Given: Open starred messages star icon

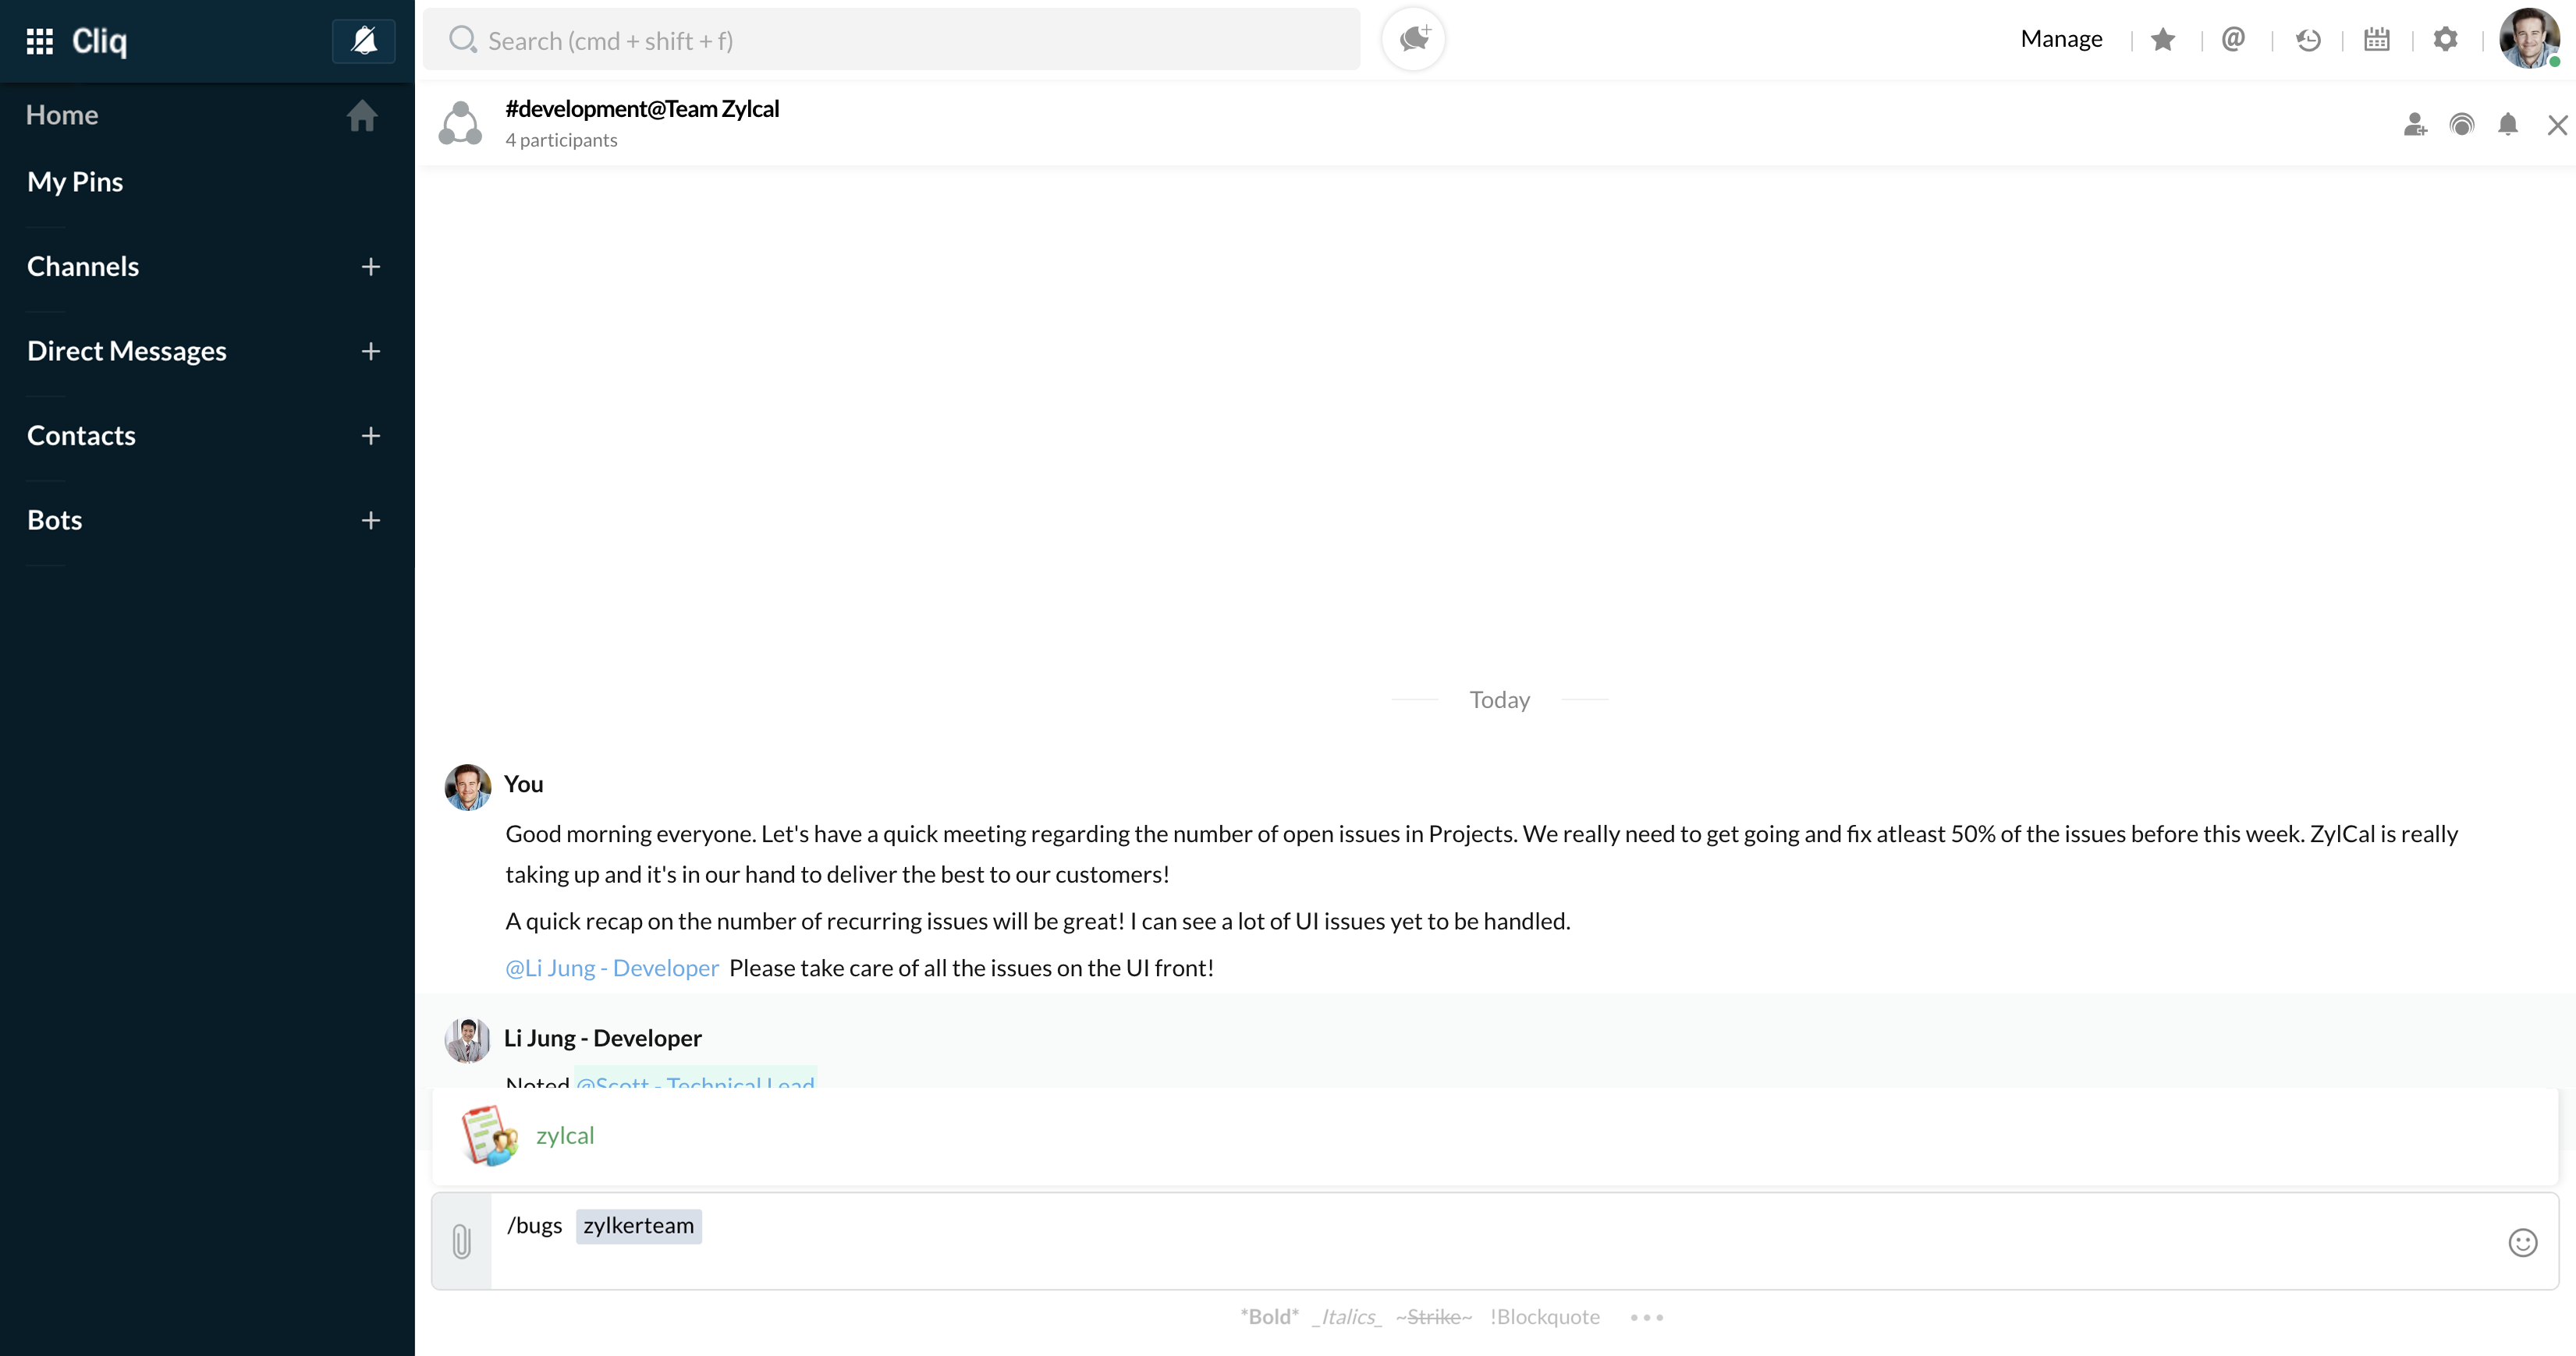Looking at the screenshot, I should coord(2163,40).
